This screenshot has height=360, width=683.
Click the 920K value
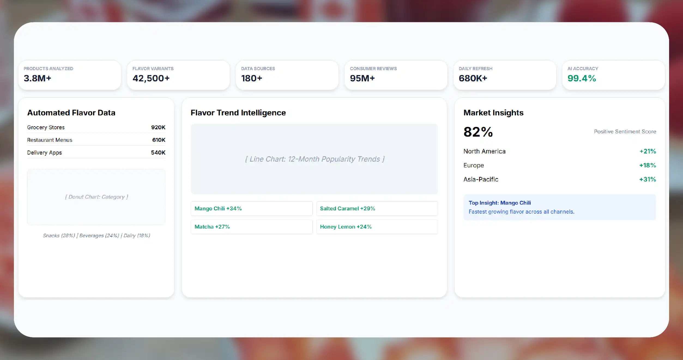click(x=158, y=127)
